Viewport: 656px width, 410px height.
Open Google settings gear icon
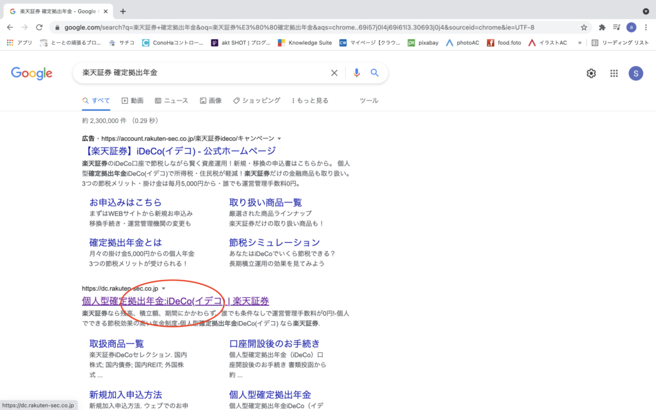[x=591, y=73]
